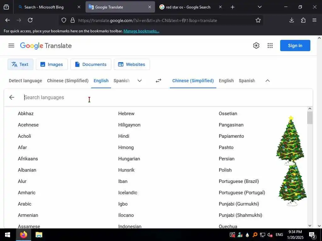Open the Google apps grid
Viewport: 322px width, 241px height.
[x=270, y=46]
